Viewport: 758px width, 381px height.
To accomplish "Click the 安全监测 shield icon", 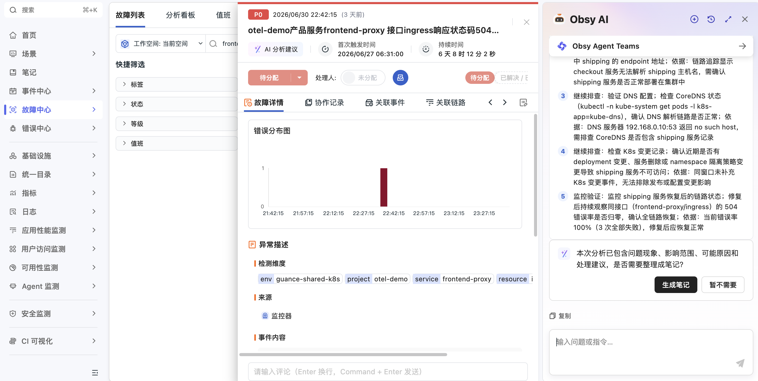I will tap(13, 314).
